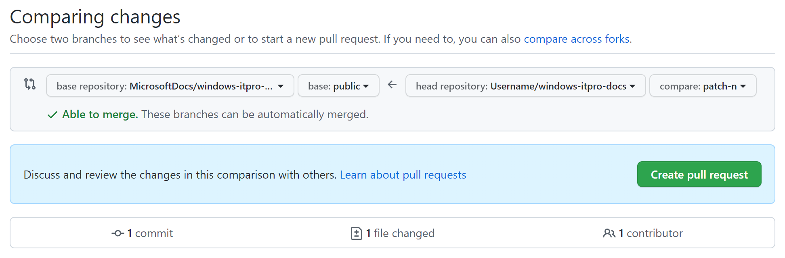Click the commit node icon
This screenshot has height=258, width=785.
[118, 233]
